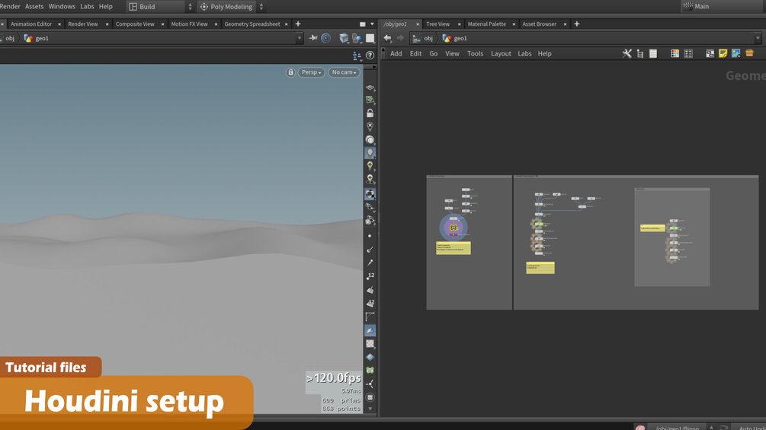The width and height of the screenshot is (766, 430).
Task: Open the network editor Layout menu
Action: point(501,53)
